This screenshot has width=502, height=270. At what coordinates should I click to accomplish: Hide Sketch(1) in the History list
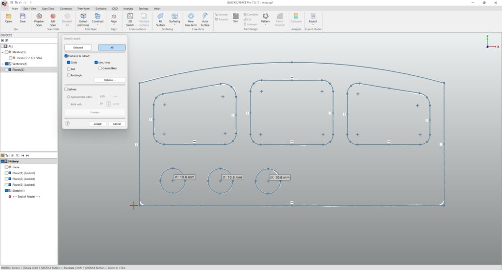tap(7, 191)
